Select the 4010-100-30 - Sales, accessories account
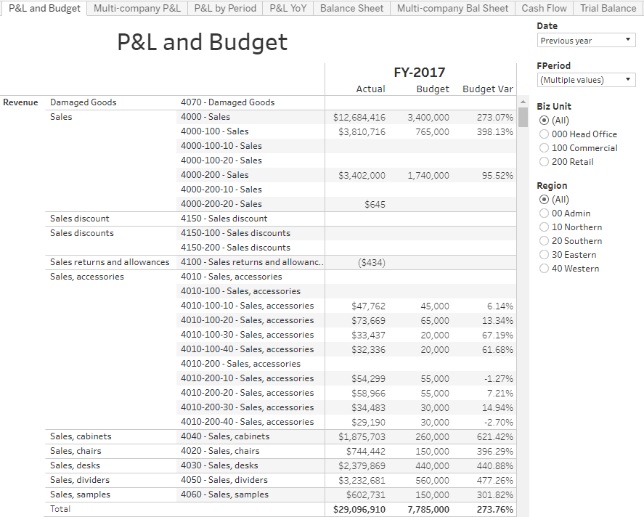The width and height of the screenshot is (644, 517). point(248,335)
